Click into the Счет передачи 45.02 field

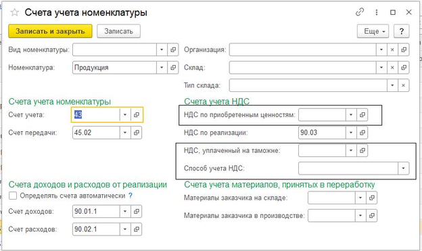[96, 133]
